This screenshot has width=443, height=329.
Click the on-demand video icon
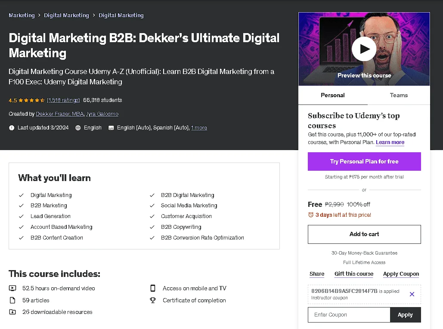(12, 288)
